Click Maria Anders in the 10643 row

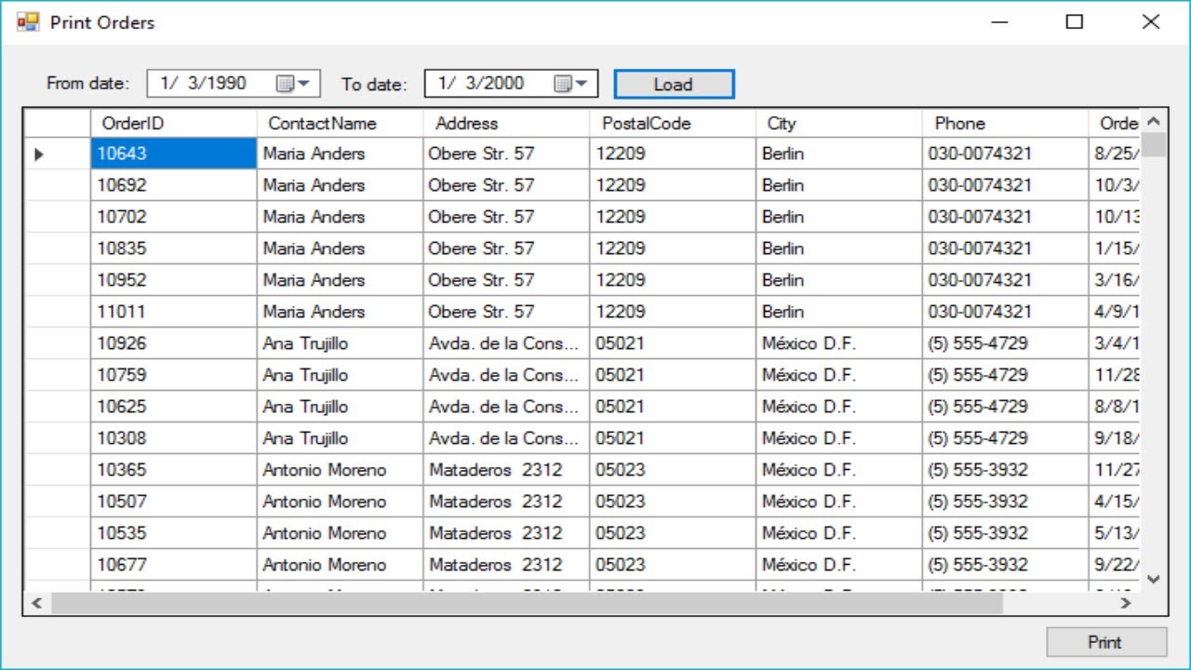point(340,154)
